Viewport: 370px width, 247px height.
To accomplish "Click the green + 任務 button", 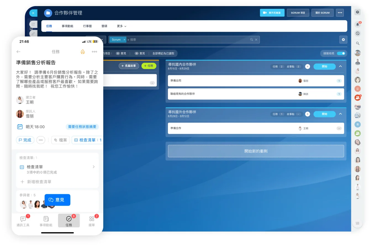I will click(x=149, y=66).
